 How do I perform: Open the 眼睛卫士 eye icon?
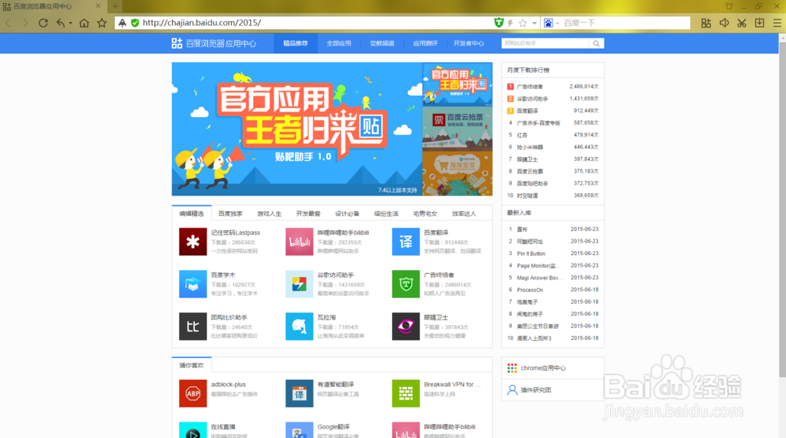406,327
